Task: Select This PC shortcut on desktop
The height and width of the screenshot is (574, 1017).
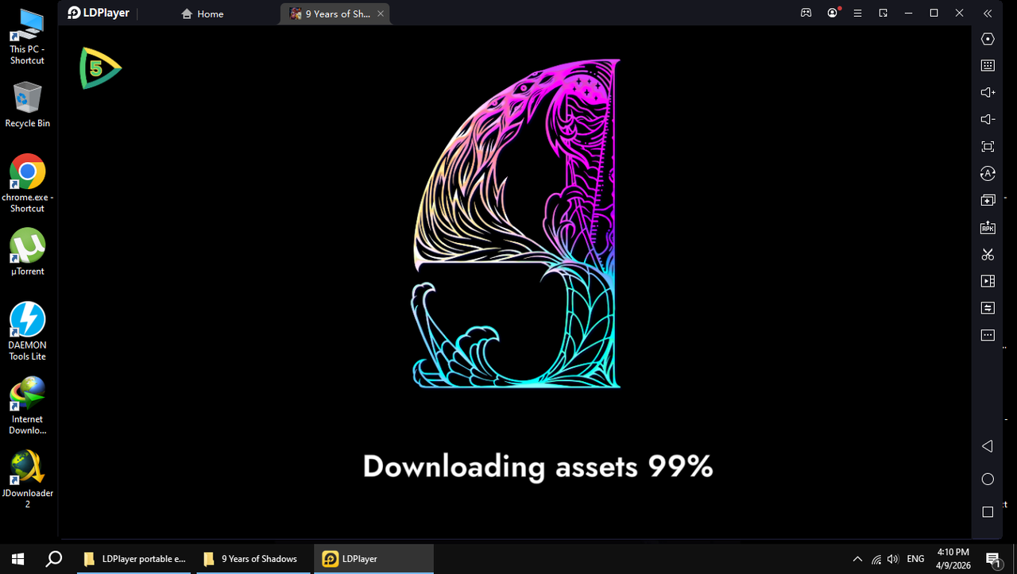Action: [27, 37]
